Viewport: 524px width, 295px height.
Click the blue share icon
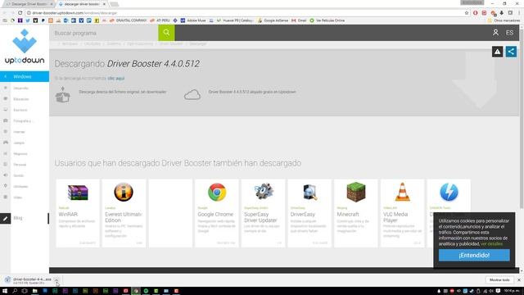[511, 52]
